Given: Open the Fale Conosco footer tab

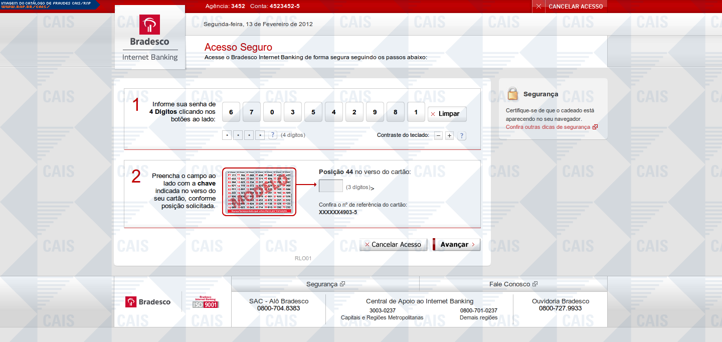Looking at the screenshot, I should (513, 284).
